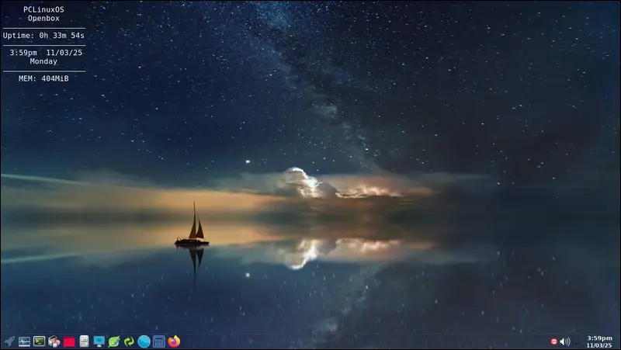Click the panel clock showing 3:59pm
Screen dimensions: 621x350
[x=599, y=341]
